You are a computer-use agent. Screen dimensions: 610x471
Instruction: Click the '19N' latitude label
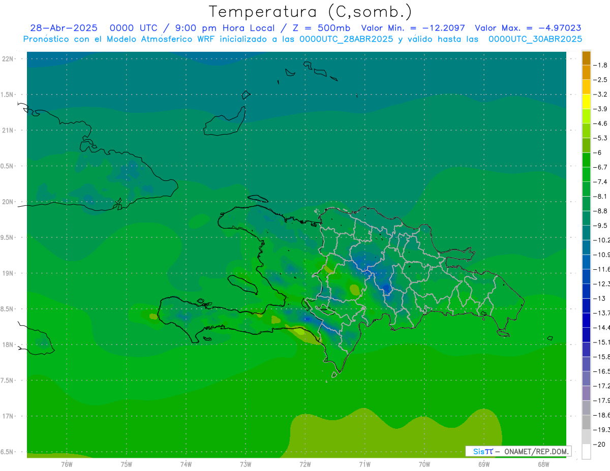[8, 273]
